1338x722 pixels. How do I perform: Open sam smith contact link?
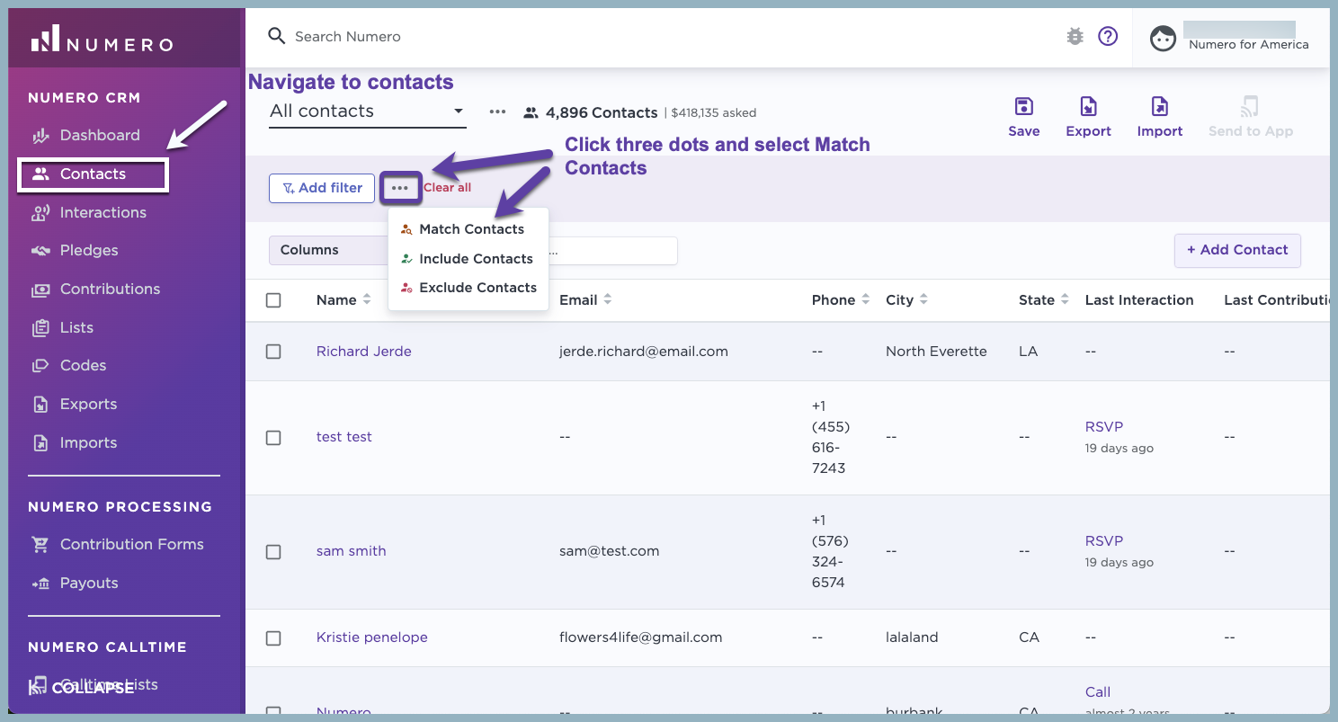tap(352, 551)
